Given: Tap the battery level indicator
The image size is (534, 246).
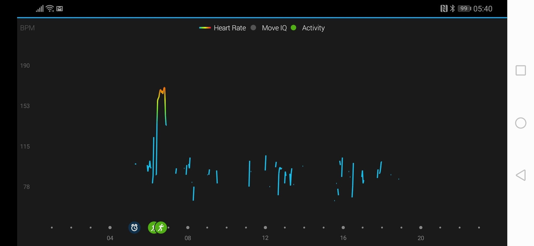Looking at the screenshot, I should pos(464,8).
